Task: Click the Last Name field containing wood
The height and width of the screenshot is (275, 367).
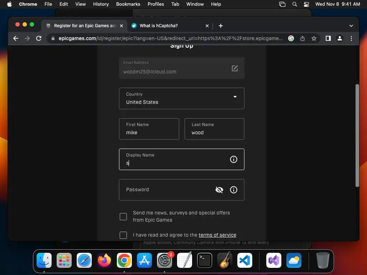Action: [214, 129]
